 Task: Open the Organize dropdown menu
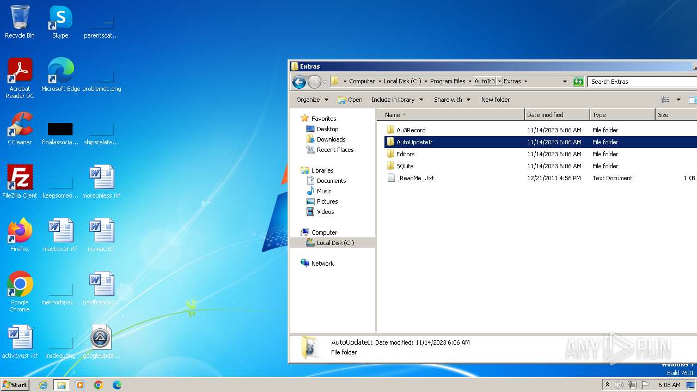tap(312, 100)
